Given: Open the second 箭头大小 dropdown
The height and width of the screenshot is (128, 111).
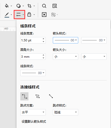Looking at the screenshot, I should click(x=94, y=56).
